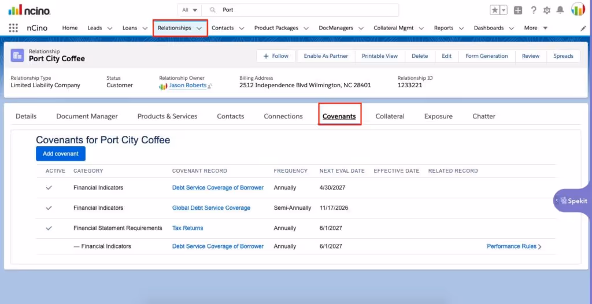Expand the Contacts nav menu chevron
The image size is (592, 304).
coord(242,28)
